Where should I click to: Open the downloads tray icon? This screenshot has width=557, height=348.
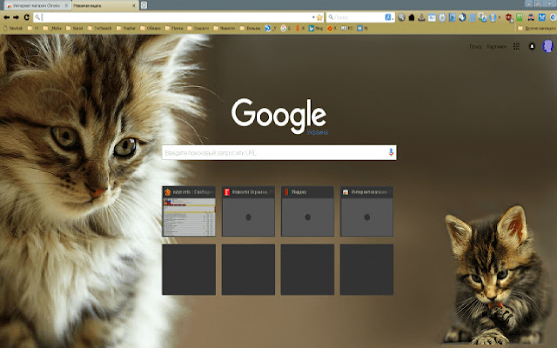point(421,17)
